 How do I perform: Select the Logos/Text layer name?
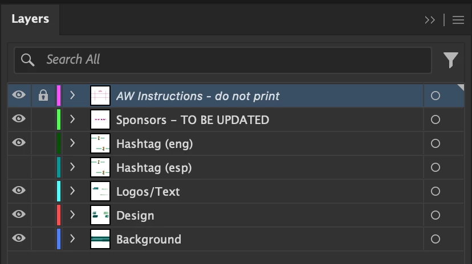point(148,192)
